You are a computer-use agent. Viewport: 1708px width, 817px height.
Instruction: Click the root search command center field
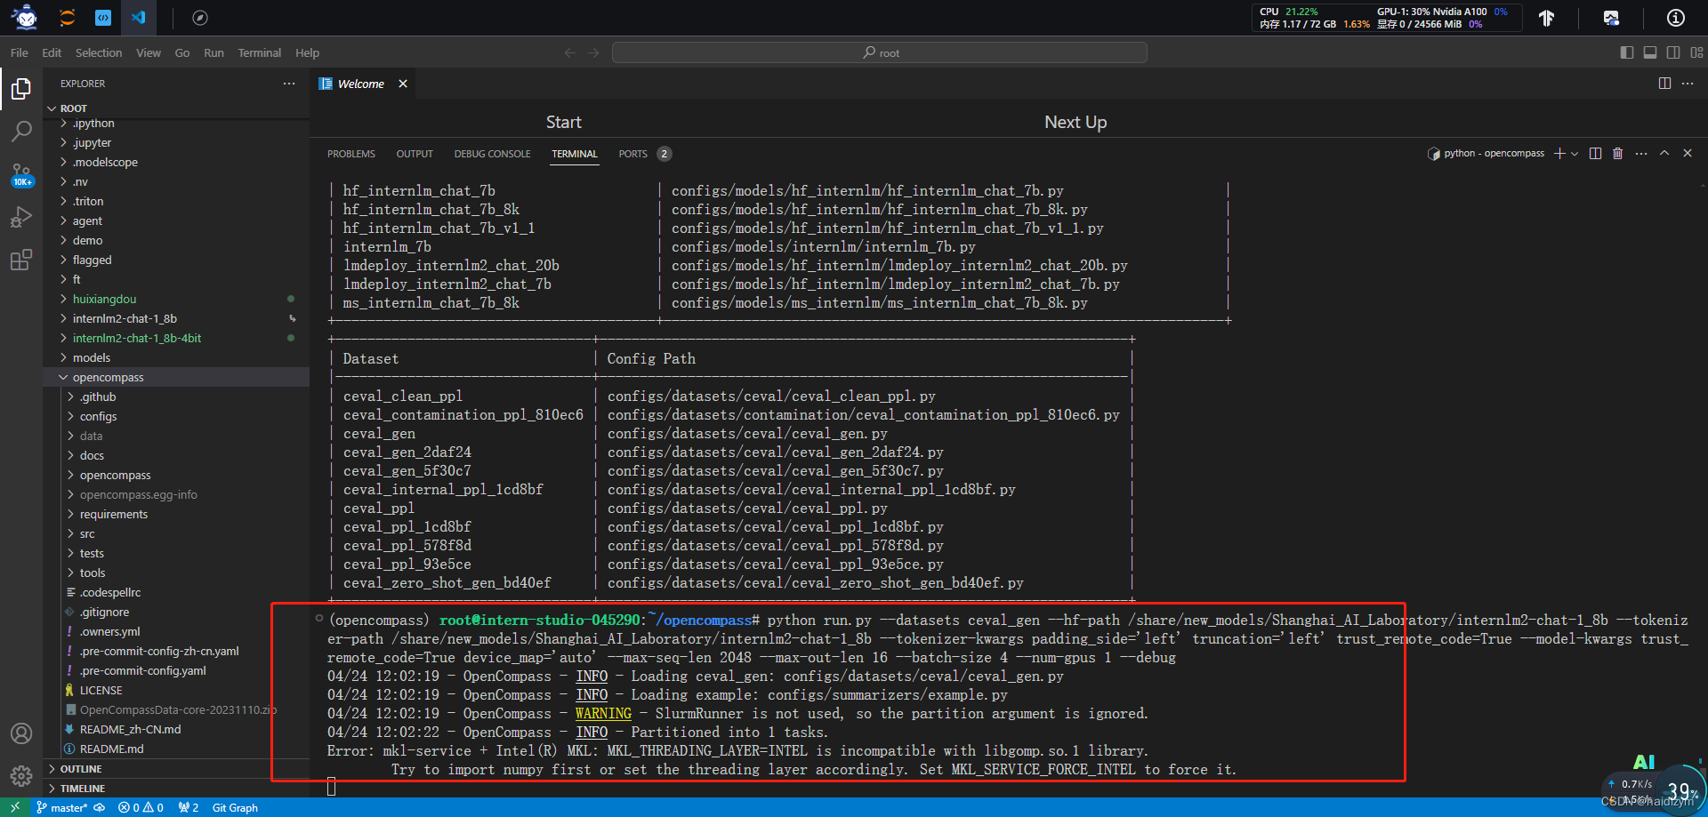click(x=880, y=52)
